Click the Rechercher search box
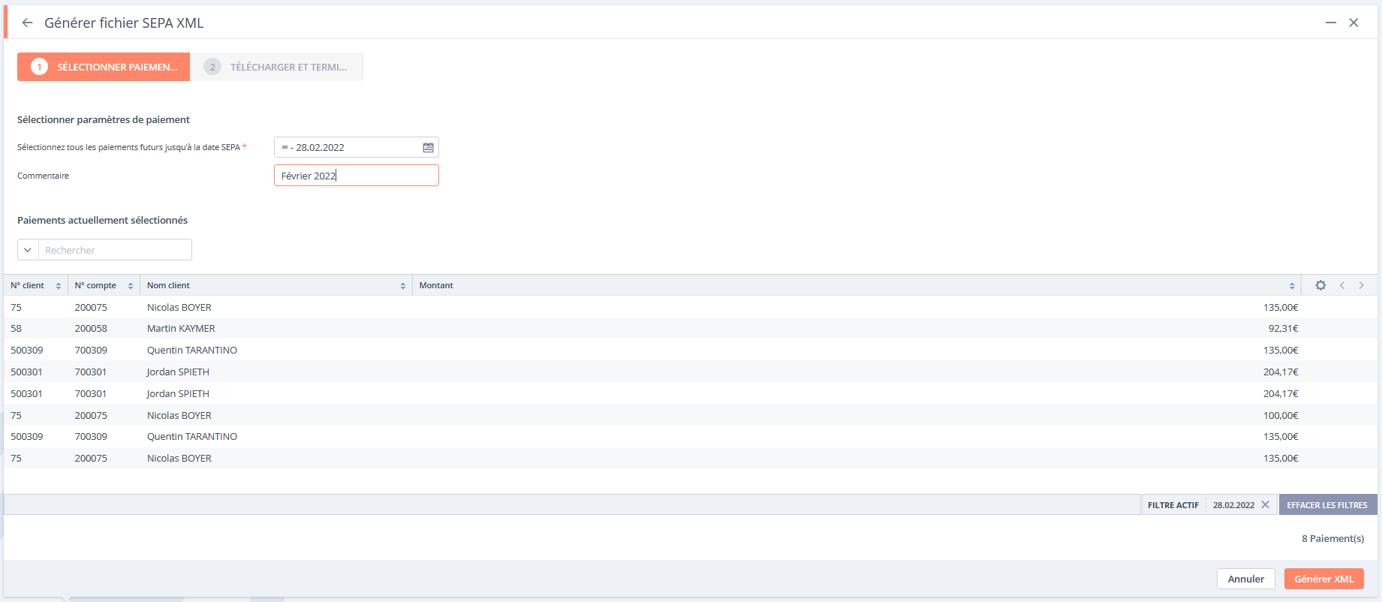The image size is (1382, 602). 115,250
